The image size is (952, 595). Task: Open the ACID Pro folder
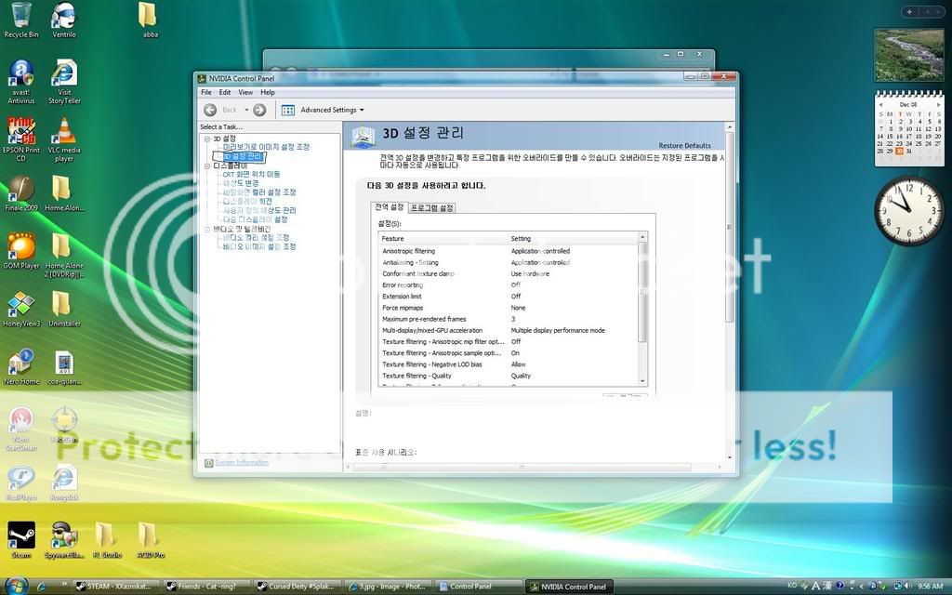click(x=149, y=539)
